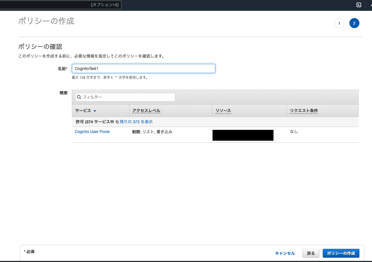Sort by サービス column arrow
The image size is (372, 262).
(x=95, y=111)
